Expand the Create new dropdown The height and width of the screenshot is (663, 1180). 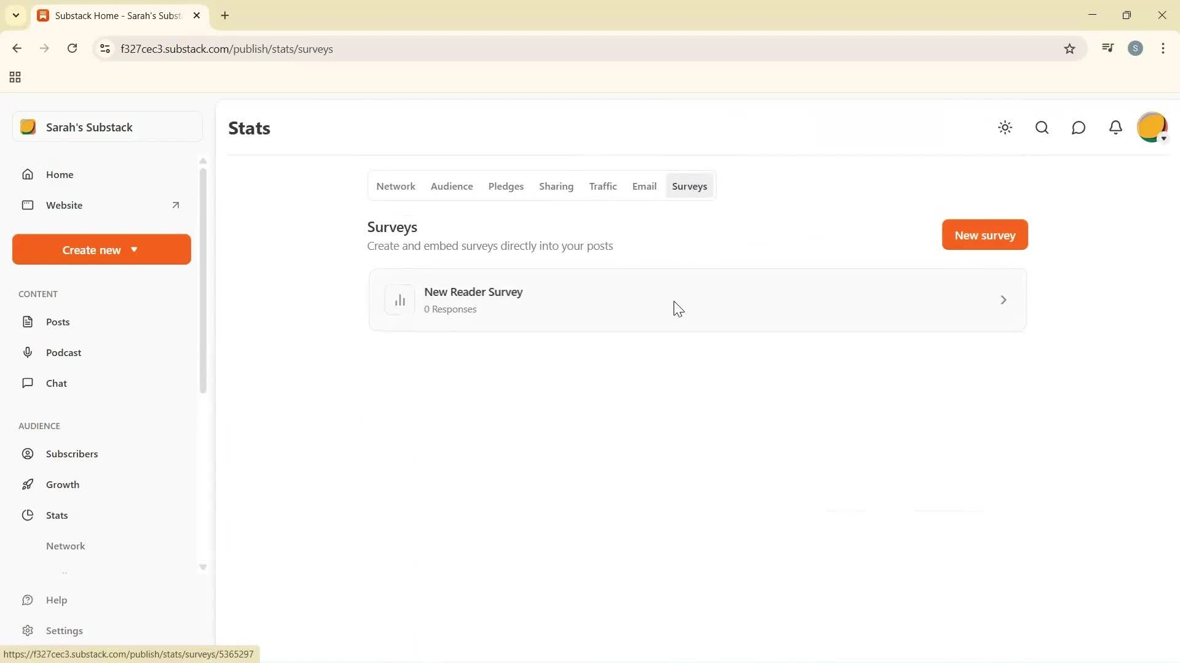point(100,249)
